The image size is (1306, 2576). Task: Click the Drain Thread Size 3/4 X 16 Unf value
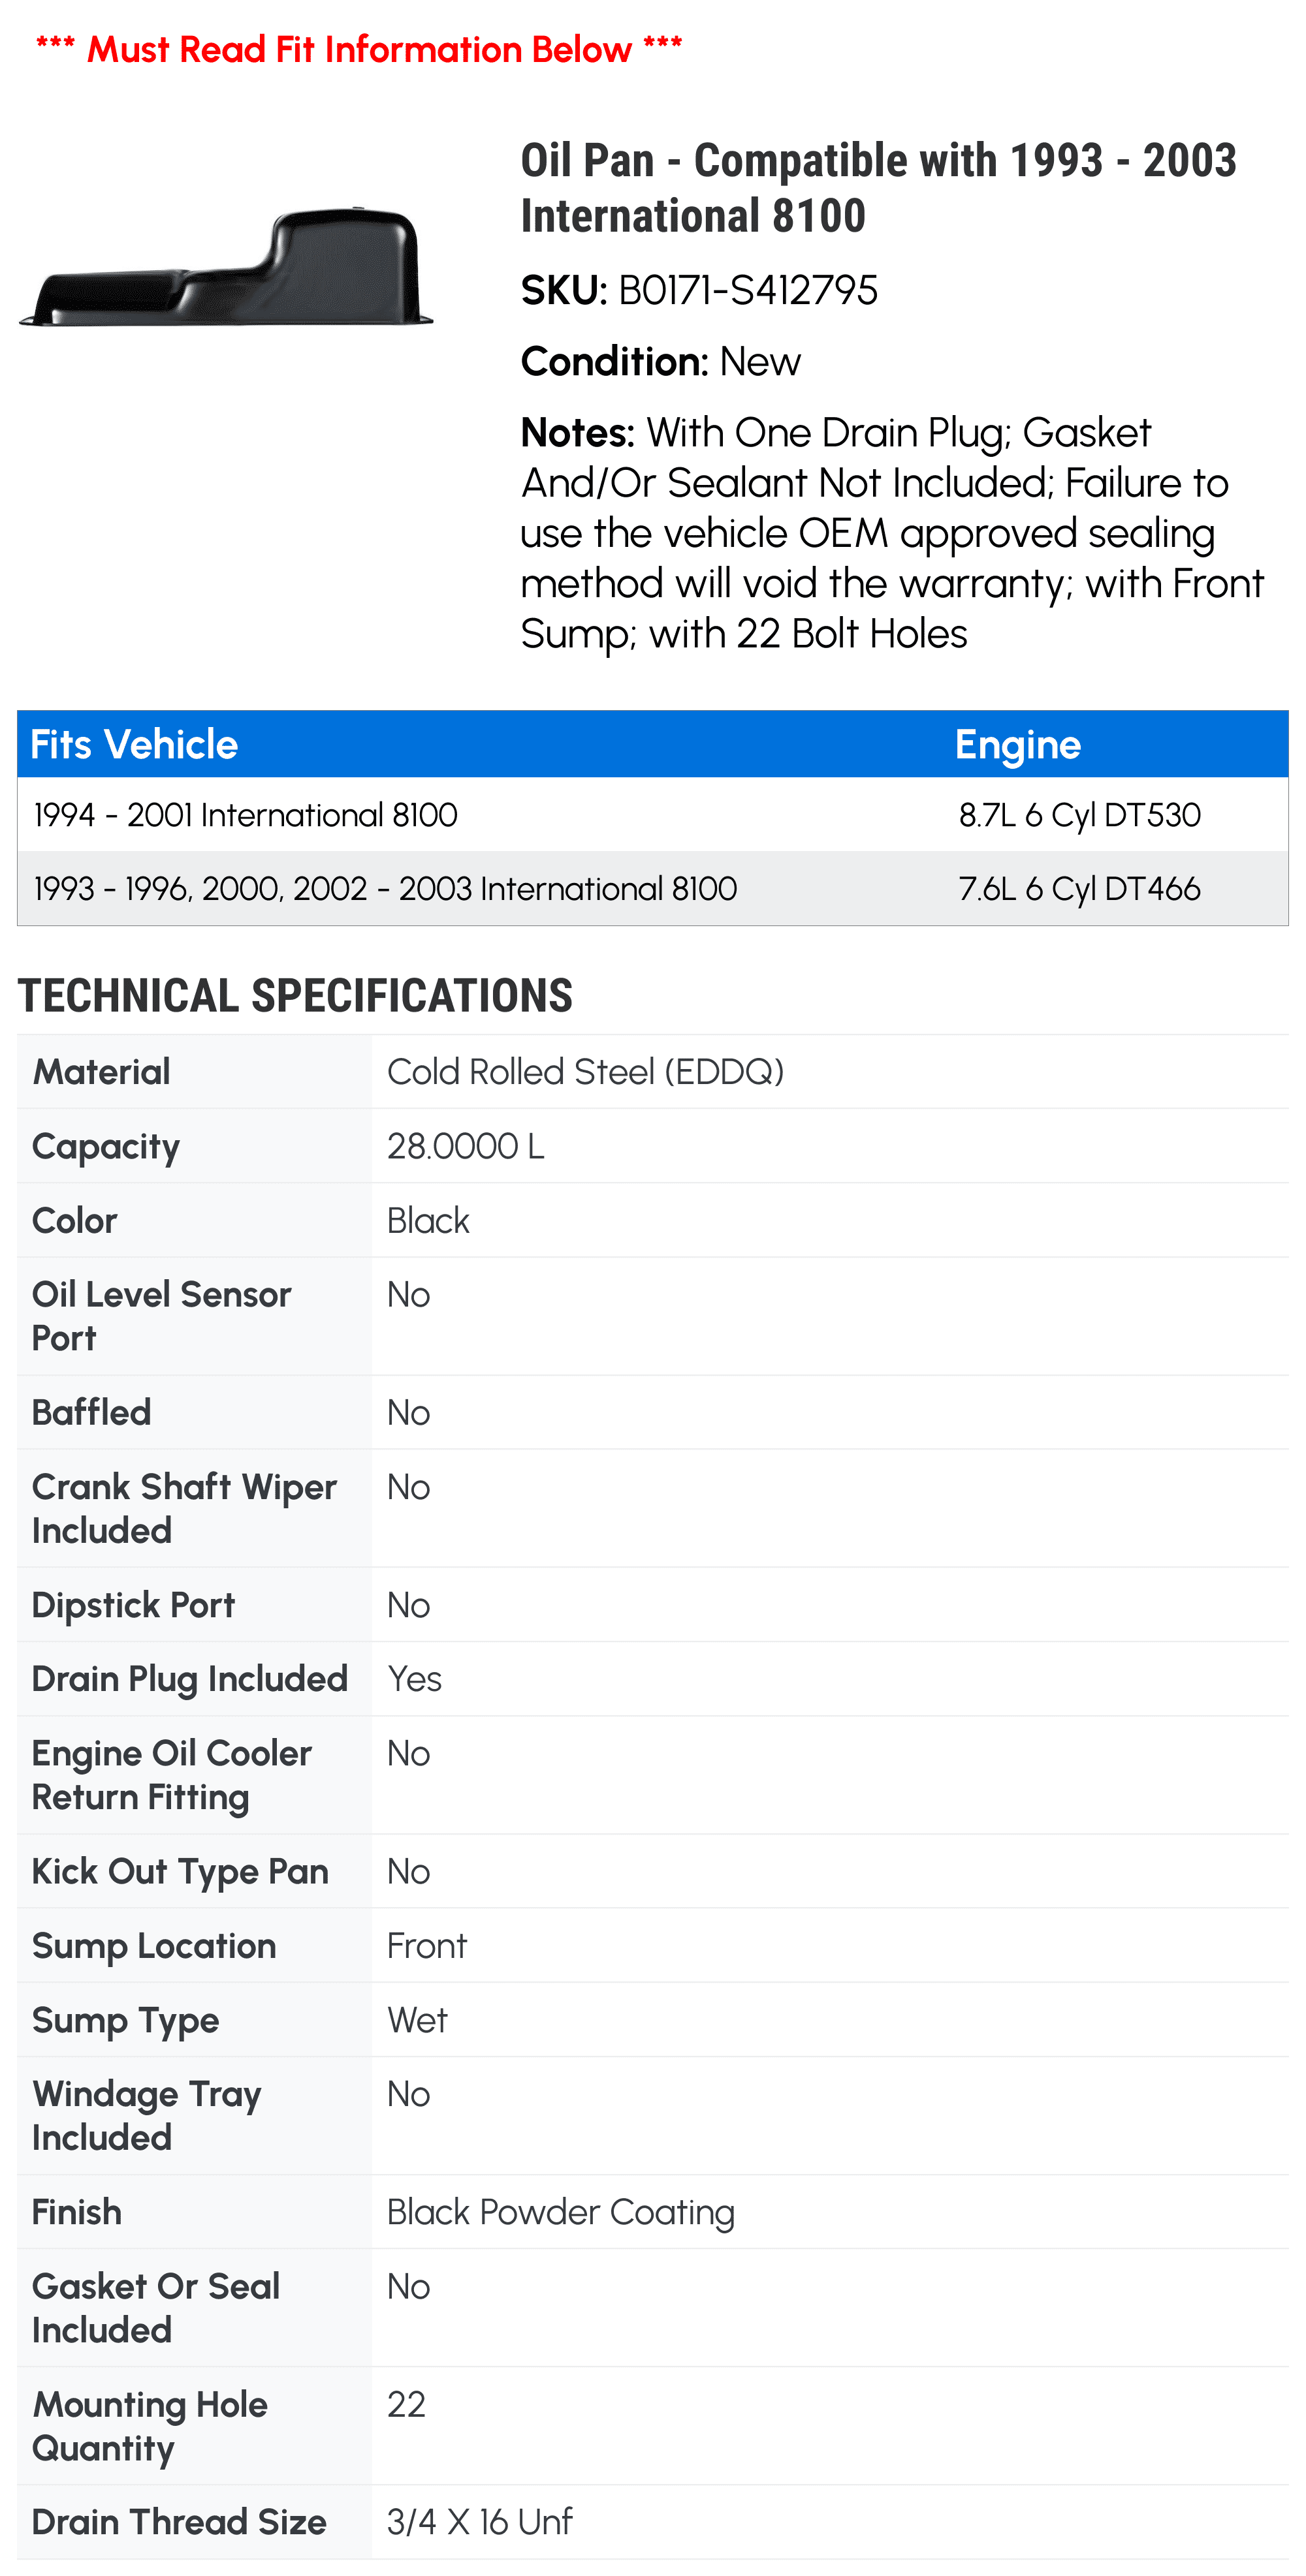[481, 2521]
